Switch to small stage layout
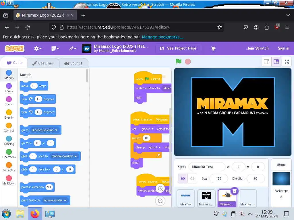The width and height of the screenshot is (294, 220). tap(267, 62)
